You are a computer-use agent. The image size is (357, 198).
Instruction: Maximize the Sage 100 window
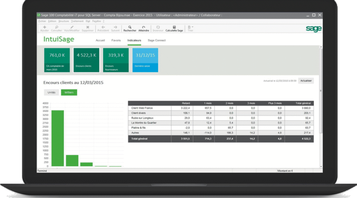pyautogui.click(x=313, y=15)
